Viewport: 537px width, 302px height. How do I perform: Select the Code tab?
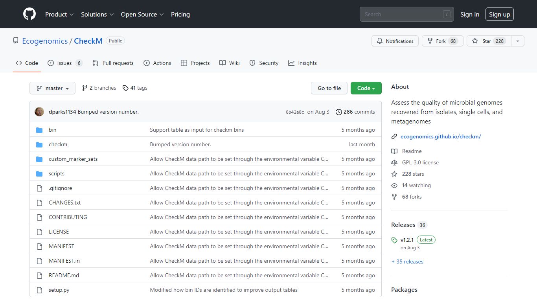[27, 63]
